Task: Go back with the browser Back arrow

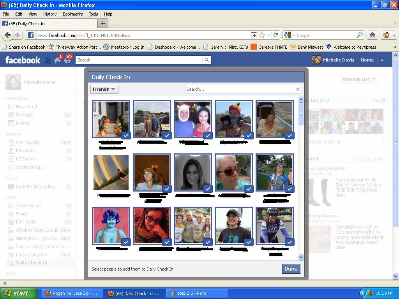Action: tap(8, 35)
